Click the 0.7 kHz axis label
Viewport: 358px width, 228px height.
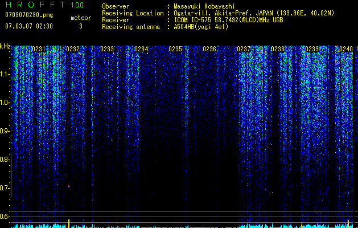(4, 188)
